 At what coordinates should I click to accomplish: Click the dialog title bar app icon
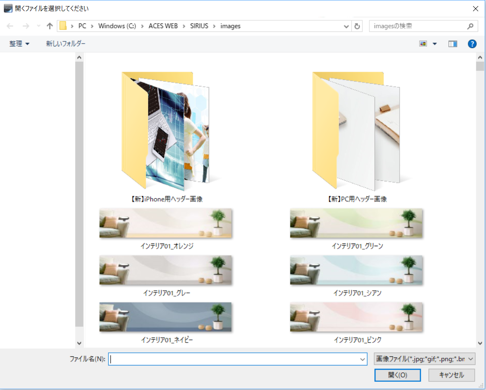click(8, 8)
